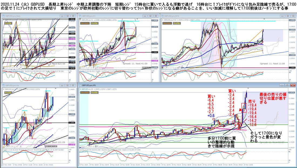This screenshot has width=297, height=168.
Task: Click the red rectangle marker on M5 chart
Action: [244, 108]
